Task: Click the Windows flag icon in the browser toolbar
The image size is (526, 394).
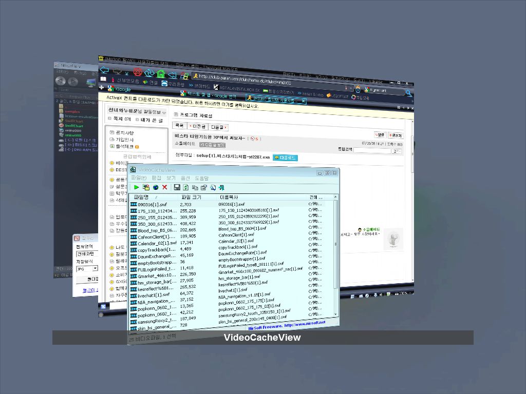Action: click(184, 75)
